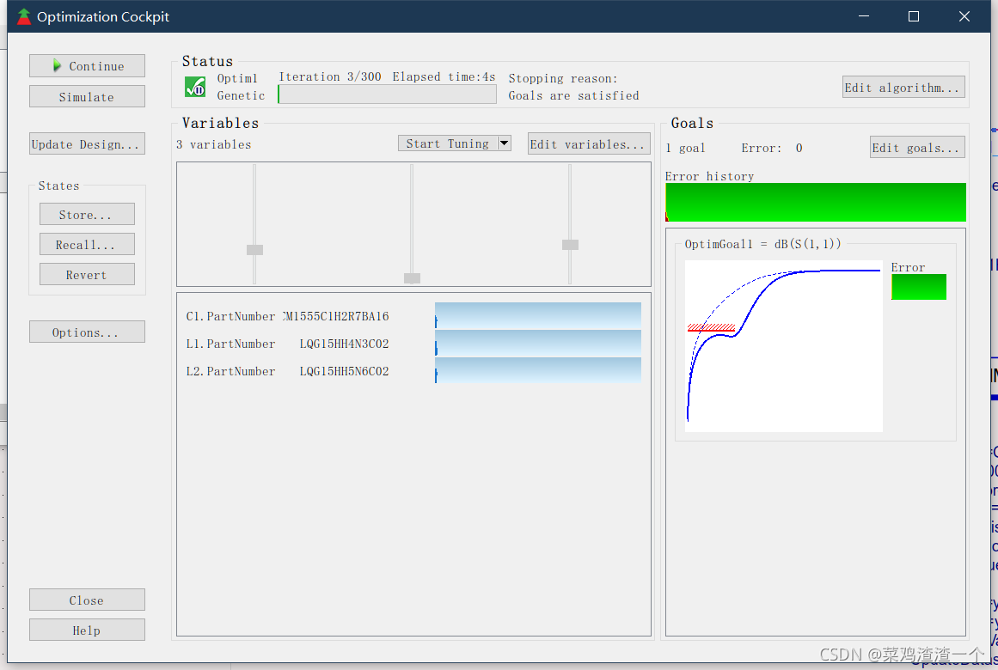This screenshot has height=670, width=998.
Task: Select the L1.PartNumber variable row
Action: (413, 344)
